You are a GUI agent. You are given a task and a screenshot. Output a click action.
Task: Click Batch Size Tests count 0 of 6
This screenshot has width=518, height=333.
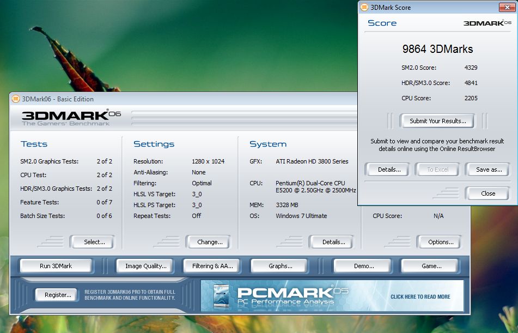coord(105,216)
